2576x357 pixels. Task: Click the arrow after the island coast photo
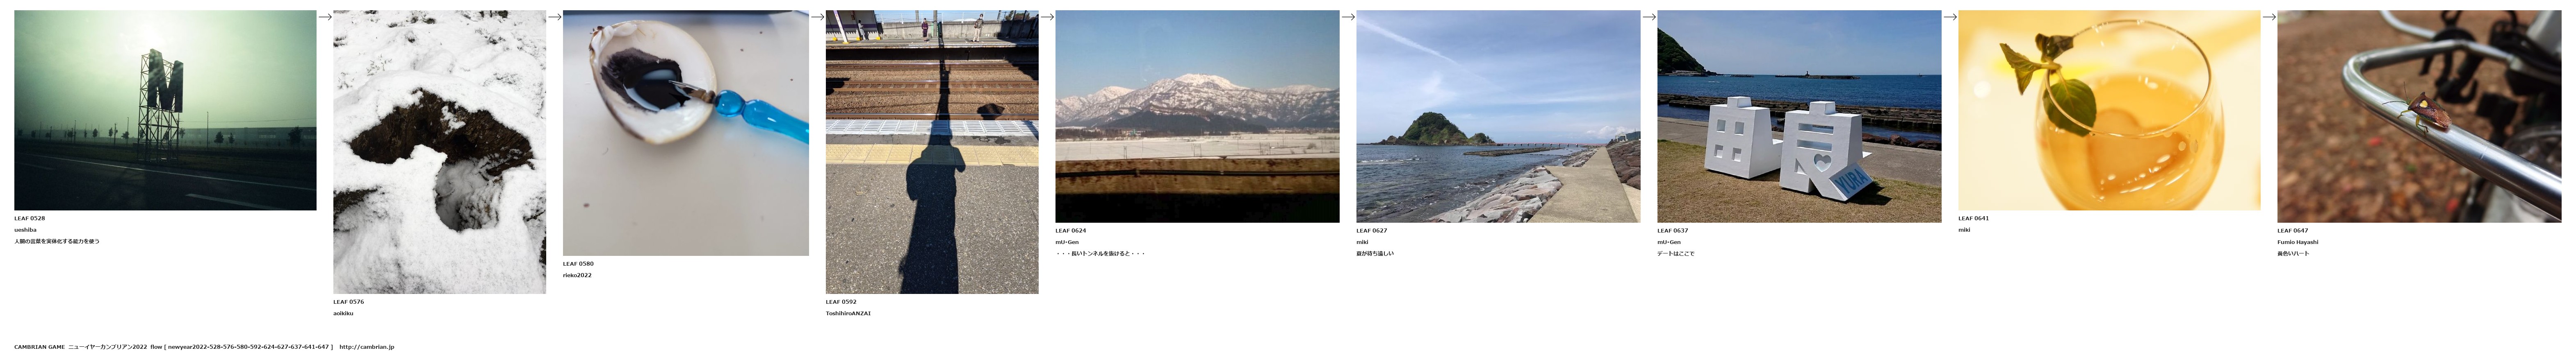coord(1649,17)
